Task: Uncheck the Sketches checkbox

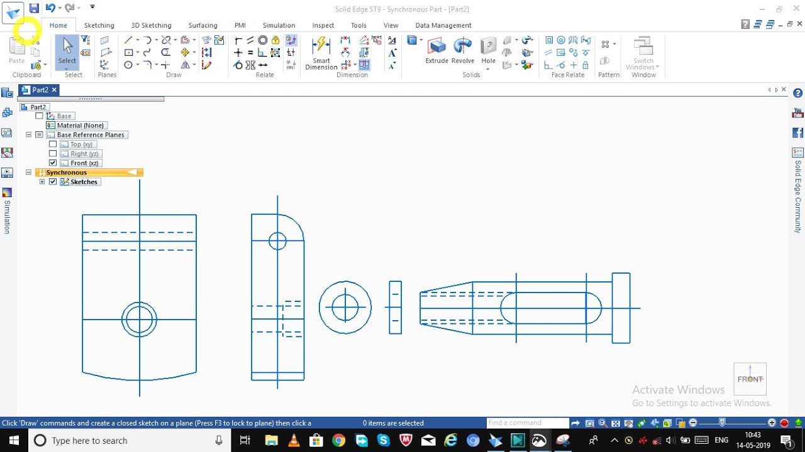Action: 53,182
